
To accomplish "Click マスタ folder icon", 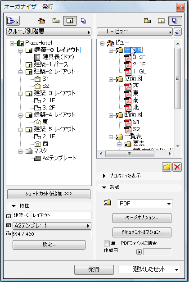I will coord(29,151).
